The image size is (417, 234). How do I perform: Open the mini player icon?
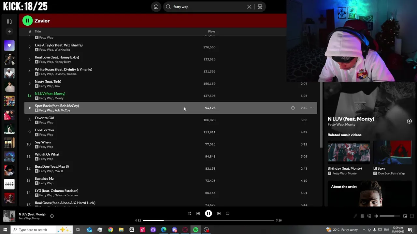[405, 216]
